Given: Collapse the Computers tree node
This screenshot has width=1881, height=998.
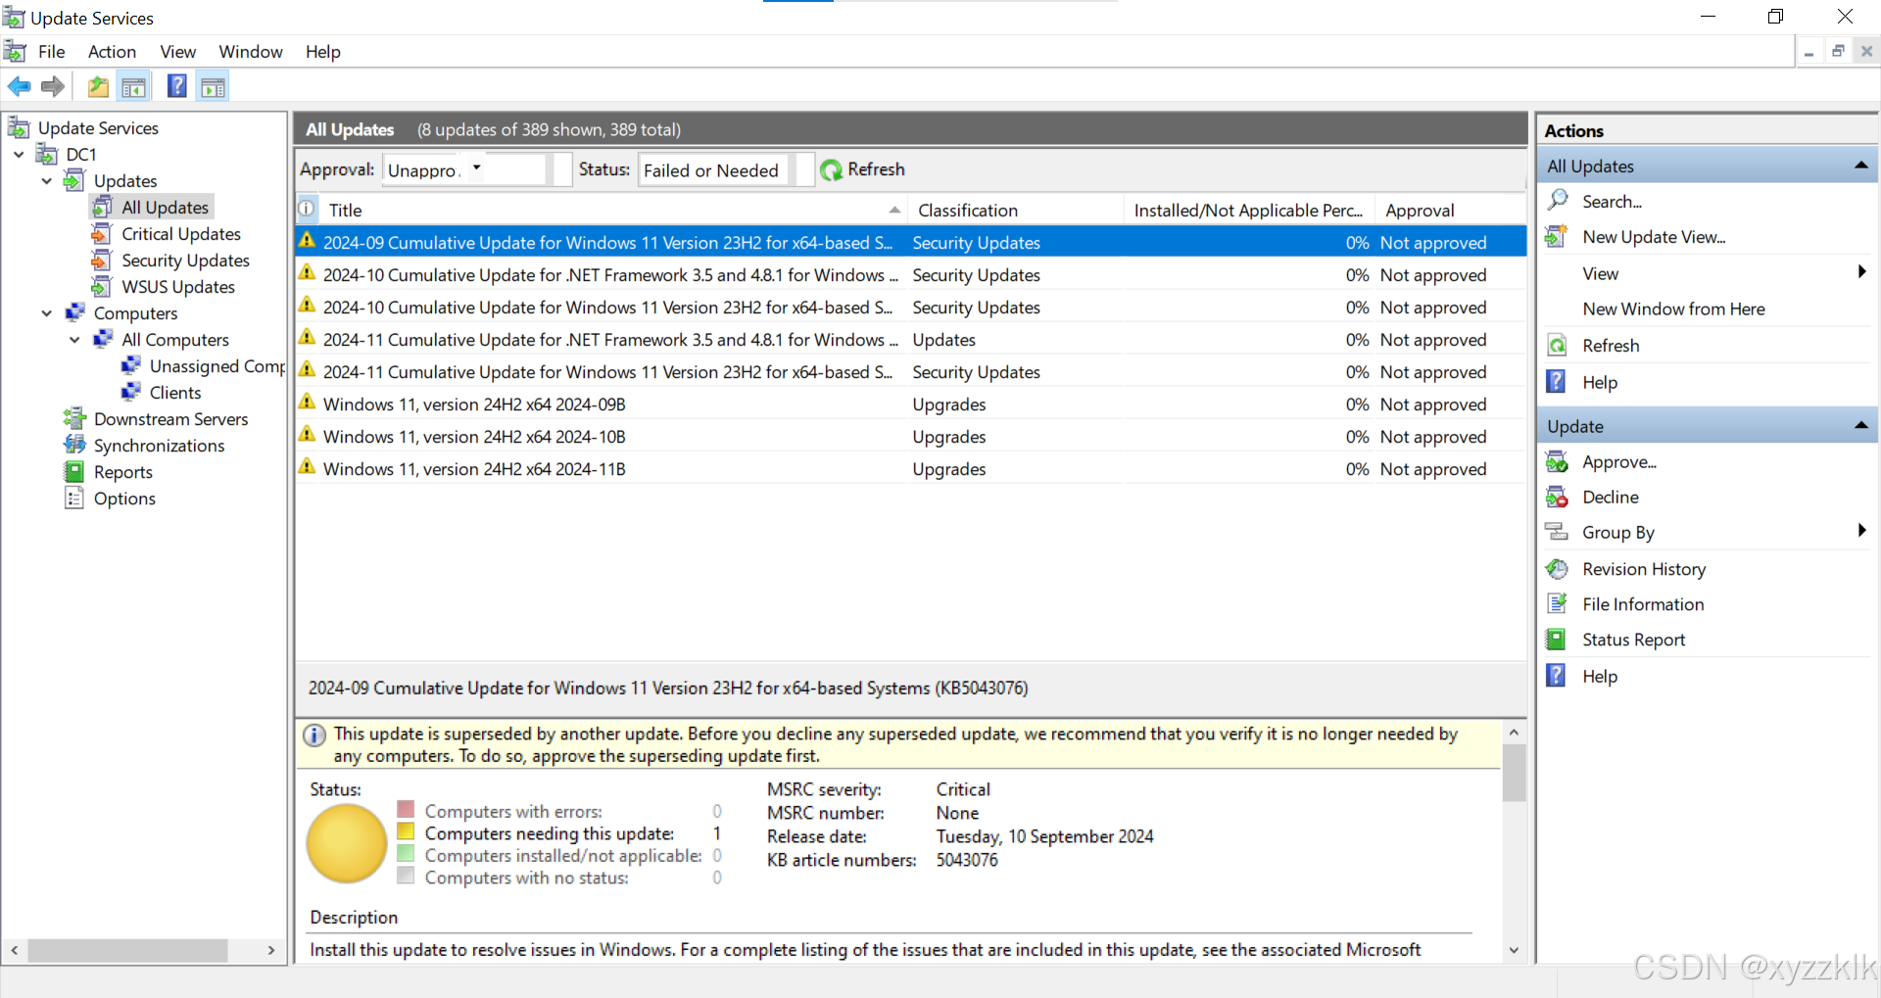Looking at the screenshot, I should (x=47, y=312).
